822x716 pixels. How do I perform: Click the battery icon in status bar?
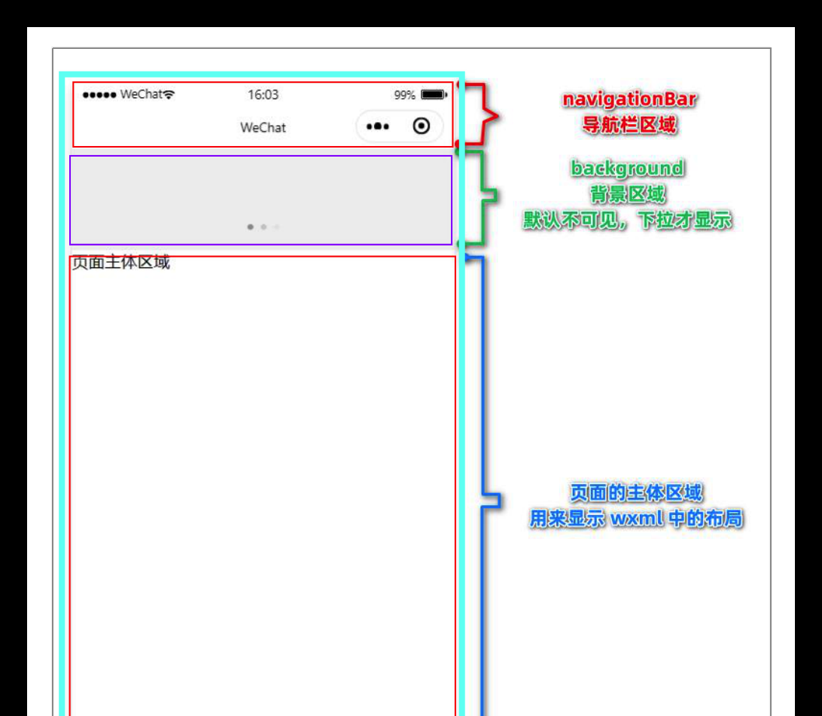[434, 95]
